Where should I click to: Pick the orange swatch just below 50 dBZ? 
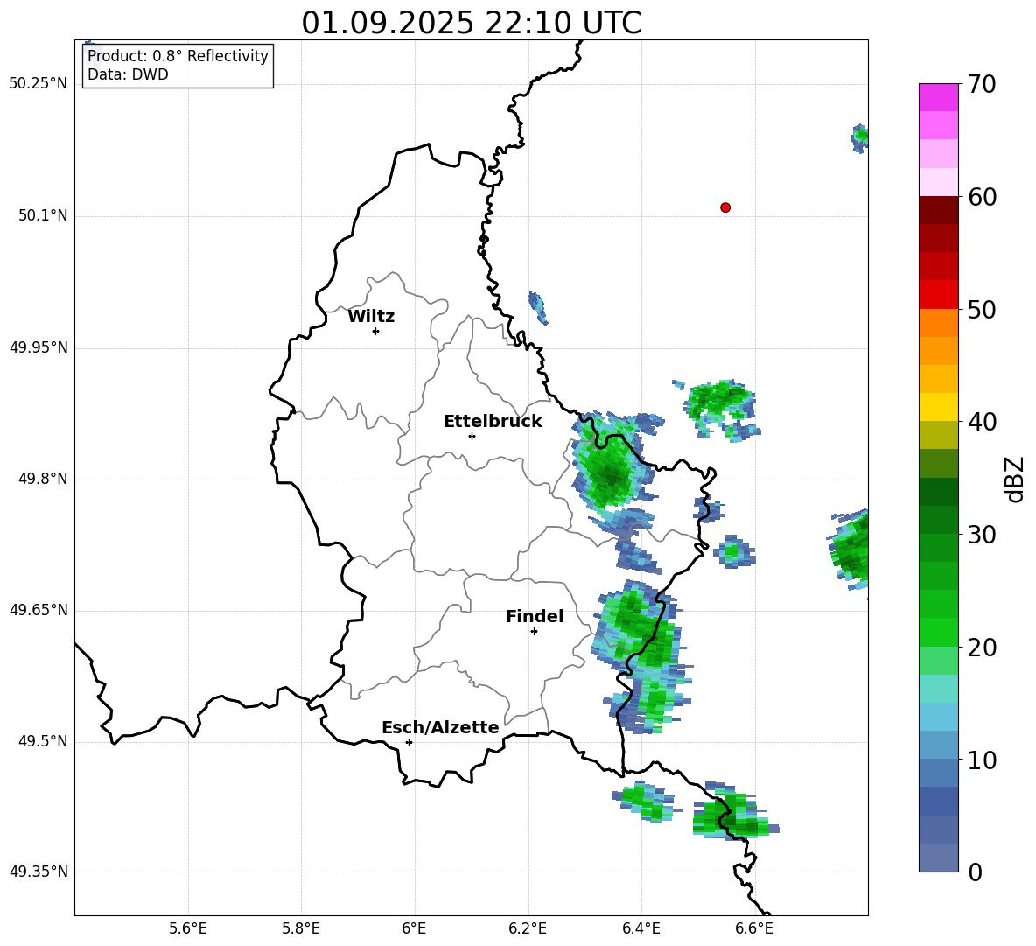939,323
